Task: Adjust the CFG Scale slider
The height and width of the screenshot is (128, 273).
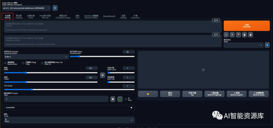Action: click(x=69, y=90)
